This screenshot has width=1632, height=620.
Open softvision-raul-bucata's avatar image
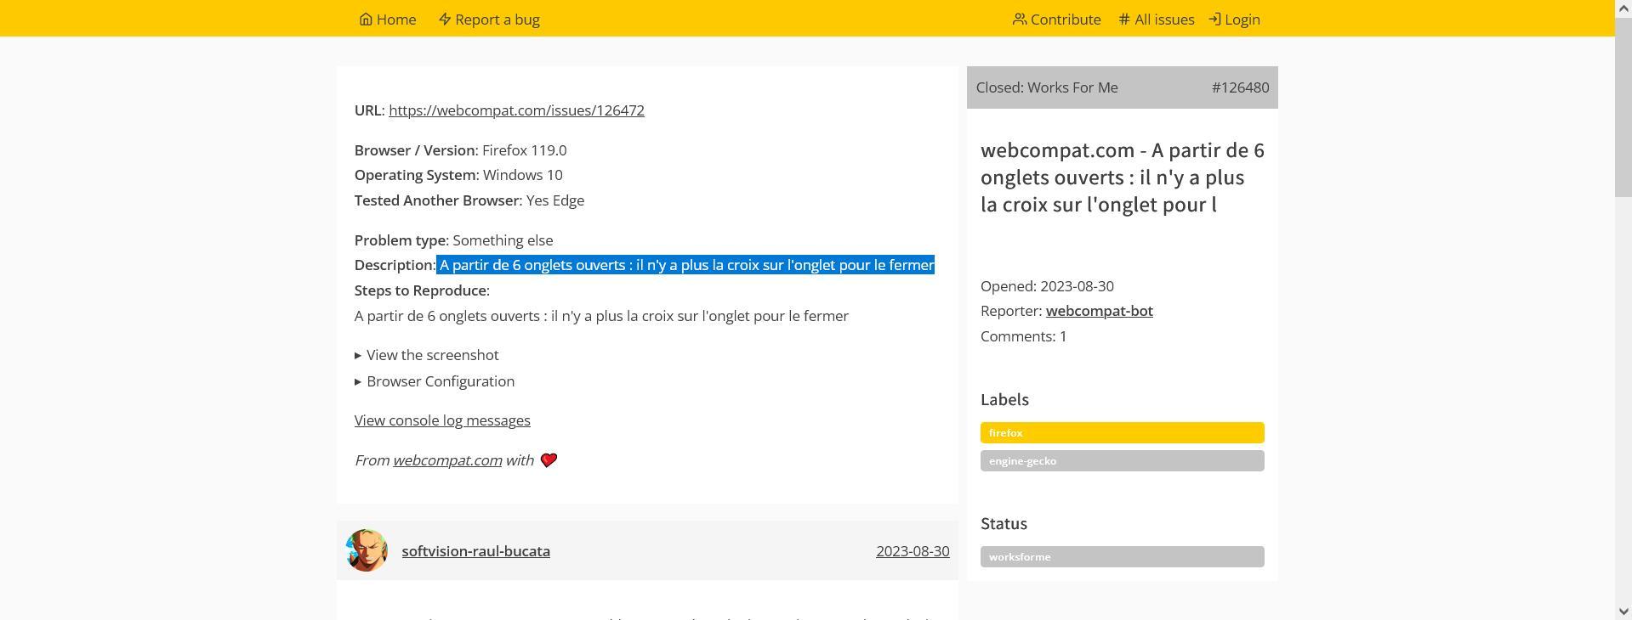click(367, 550)
